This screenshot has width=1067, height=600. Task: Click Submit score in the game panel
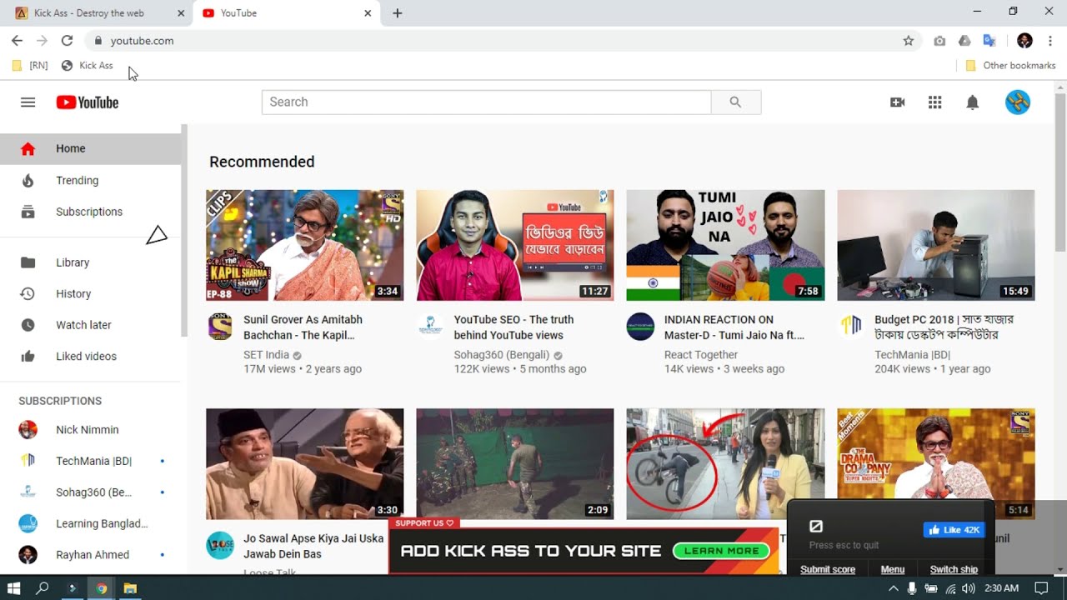828,569
